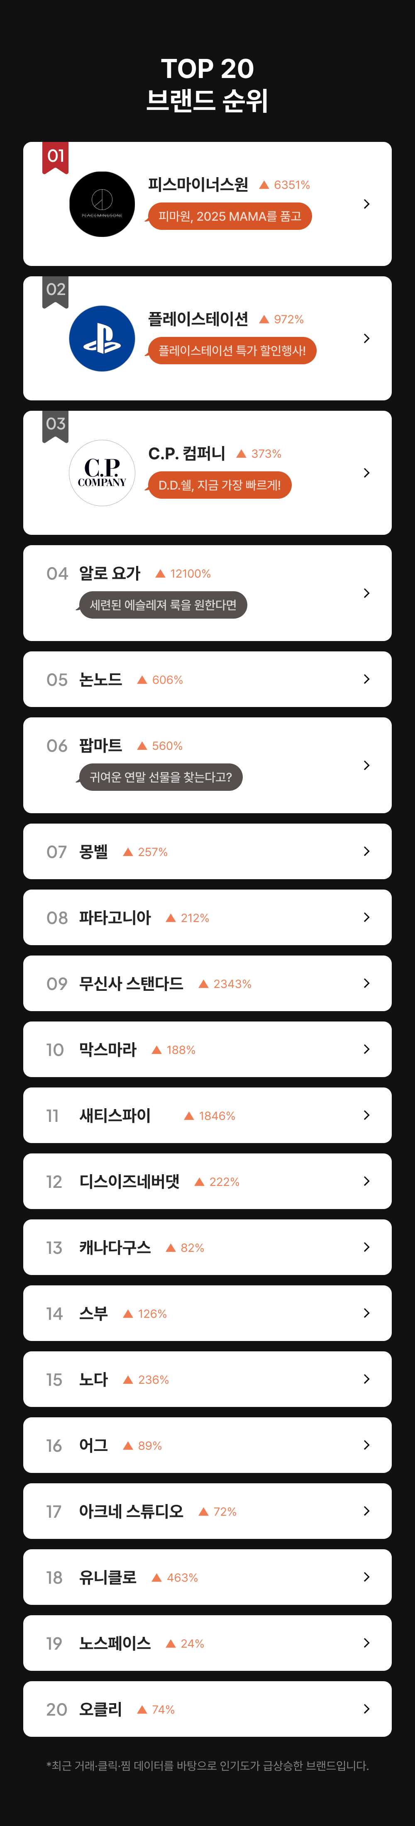Click the 귀여운 연말 선물을 찾는다고? bubble

[160, 777]
